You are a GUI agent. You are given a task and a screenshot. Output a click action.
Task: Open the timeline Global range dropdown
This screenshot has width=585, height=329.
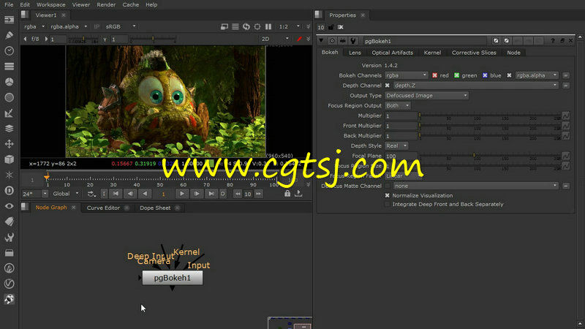tap(66, 194)
